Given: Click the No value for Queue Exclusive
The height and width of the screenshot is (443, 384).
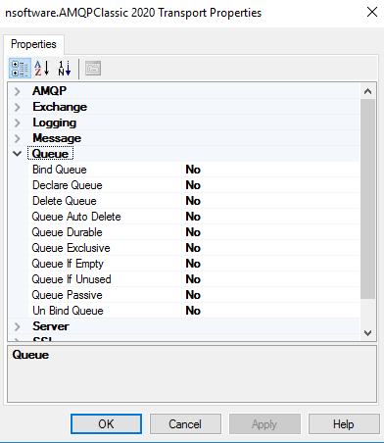Looking at the screenshot, I should pyautogui.click(x=193, y=248).
